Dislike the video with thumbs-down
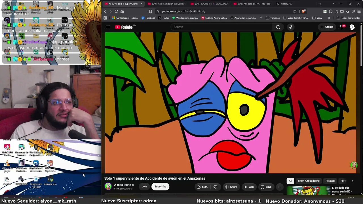This screenshot has height=204, width=363. coord(216,187)
